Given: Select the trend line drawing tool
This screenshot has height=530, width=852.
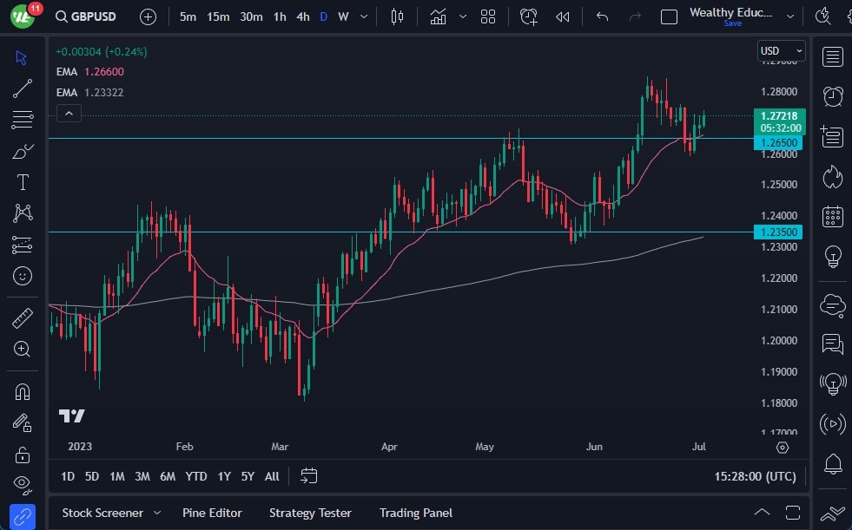Looking at the screenshot, I should [23, 88].
